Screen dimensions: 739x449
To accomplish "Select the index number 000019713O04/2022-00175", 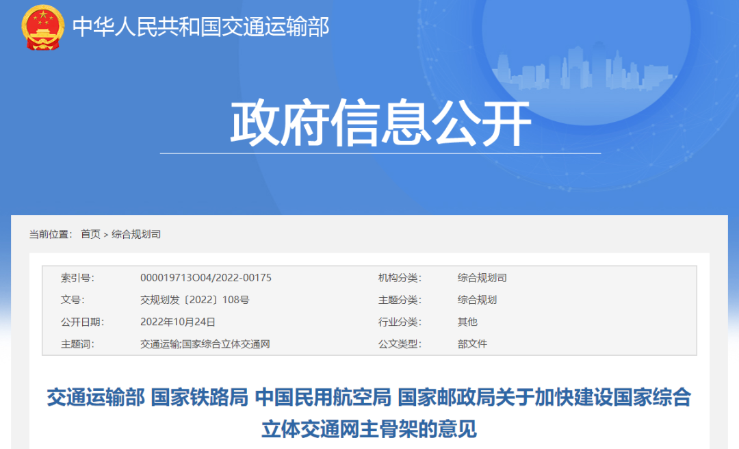I will [x=206, y=278].
